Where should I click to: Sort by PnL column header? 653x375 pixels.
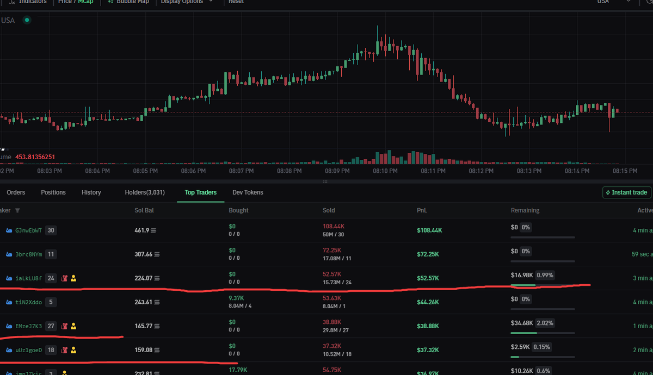[422, 210]
